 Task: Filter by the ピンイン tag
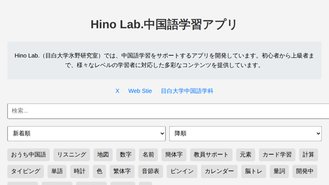182,171
